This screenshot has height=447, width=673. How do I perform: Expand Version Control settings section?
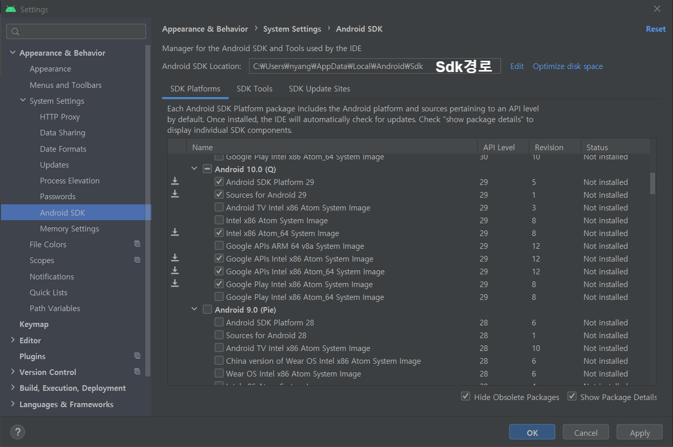[x=13, y=371]
